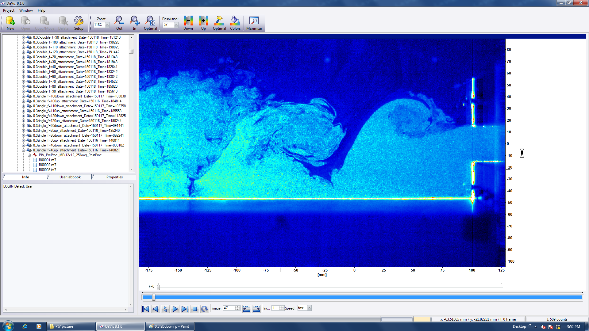Select file B00002.im7 in tree
Image resolution: width=589 pixels, height=331 pixels.
pos(48,165)
